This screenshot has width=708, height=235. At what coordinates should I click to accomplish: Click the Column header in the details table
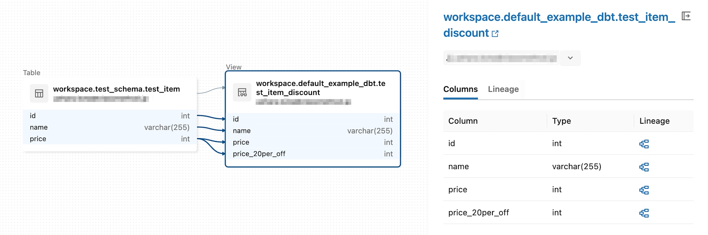pyautogui.click(x=463, y=121)
